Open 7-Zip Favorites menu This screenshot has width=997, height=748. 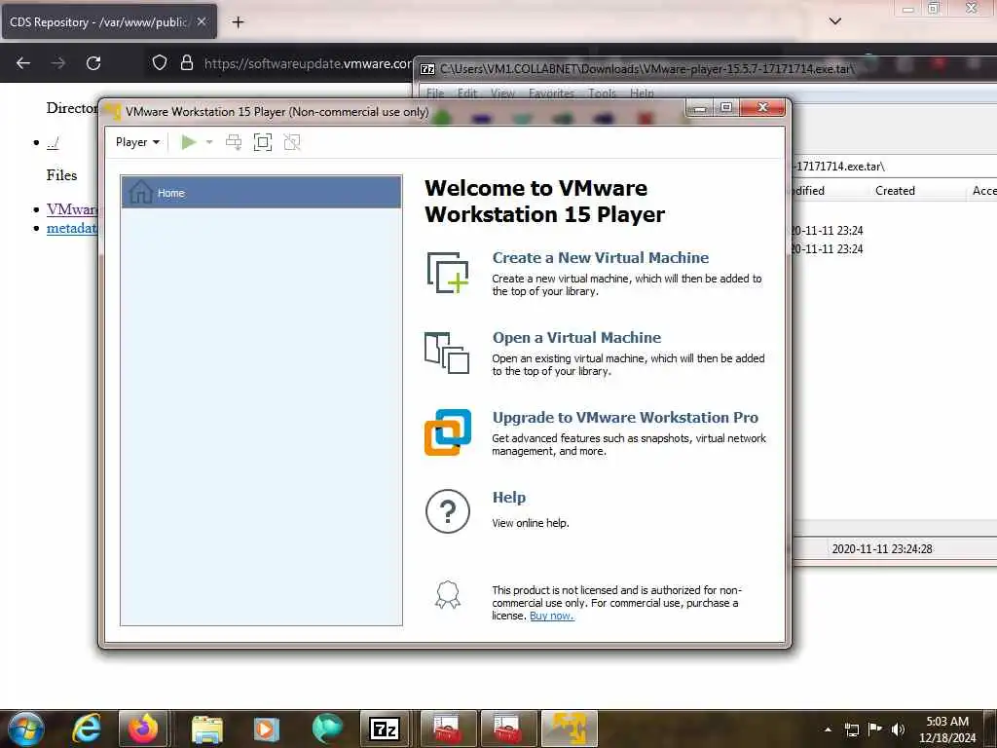click(551, 93)
